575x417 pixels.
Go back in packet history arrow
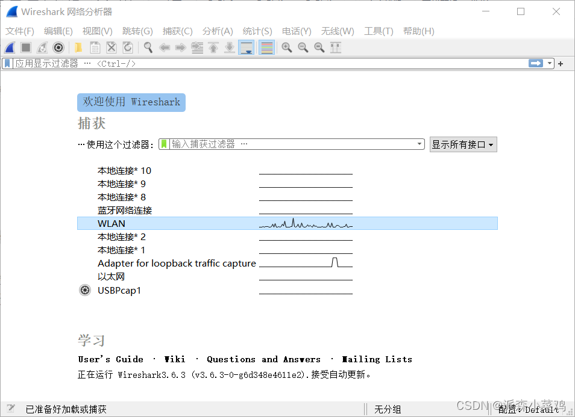click(165, 48)
